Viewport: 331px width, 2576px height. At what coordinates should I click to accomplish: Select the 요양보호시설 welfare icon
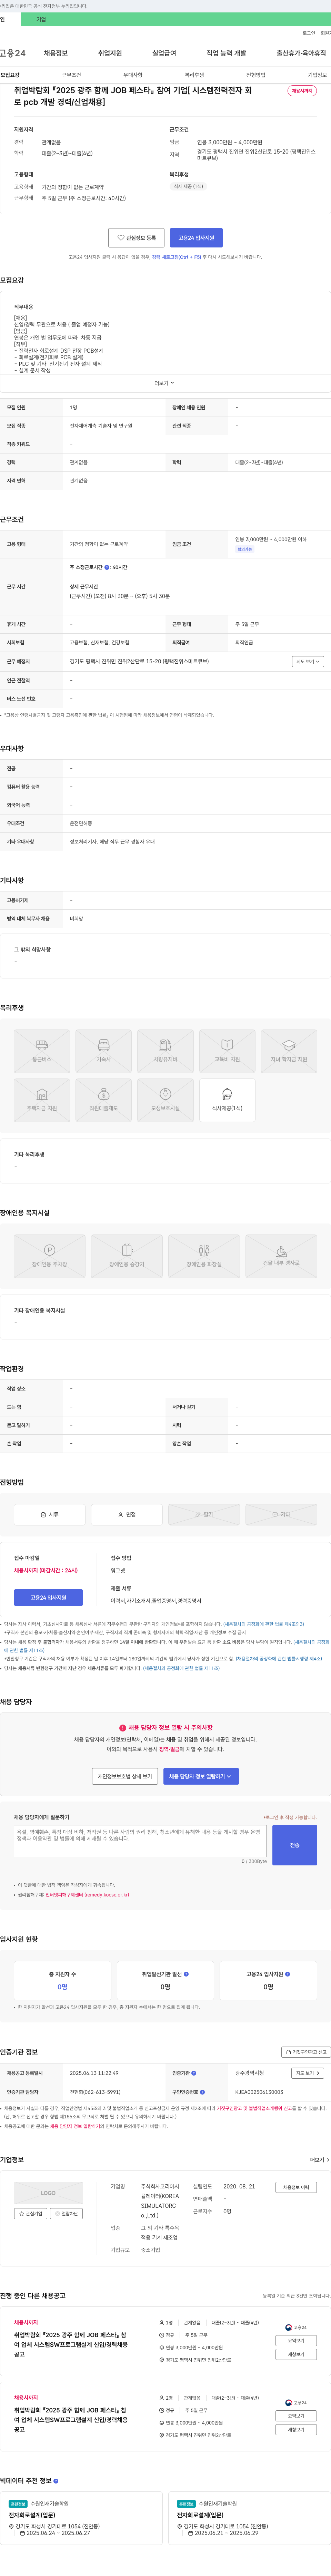coord(166,1100)
